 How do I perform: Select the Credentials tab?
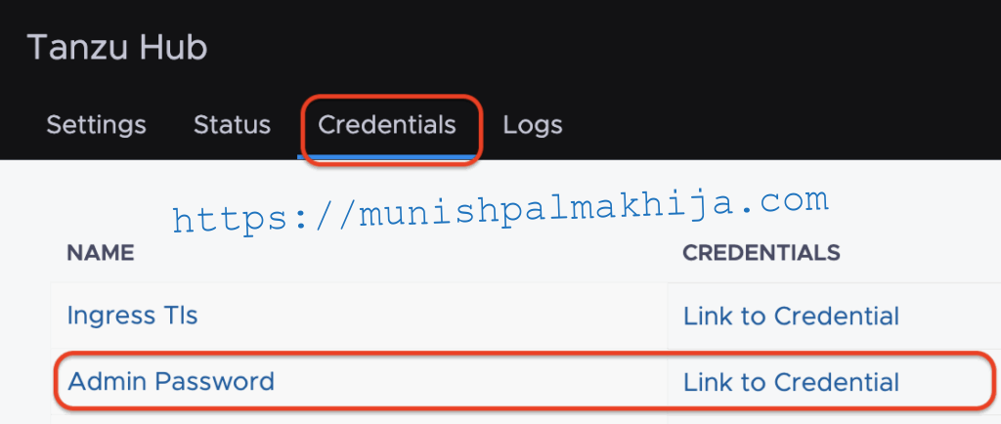point(387,125)
